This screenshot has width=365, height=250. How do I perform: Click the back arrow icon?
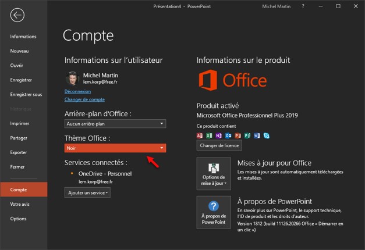coord(17,15)
